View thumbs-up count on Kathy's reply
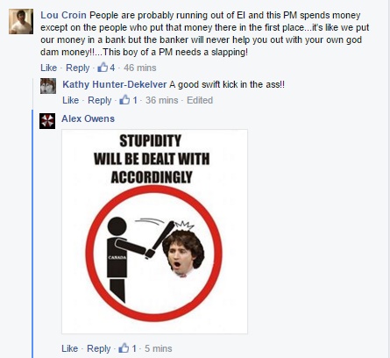The width and height of the screenshot is (390, 358). coord(128,100)
